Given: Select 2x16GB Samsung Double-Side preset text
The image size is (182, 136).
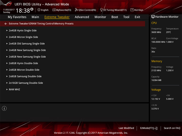Looking at the screenshot, I should click(x=26, y=83).
